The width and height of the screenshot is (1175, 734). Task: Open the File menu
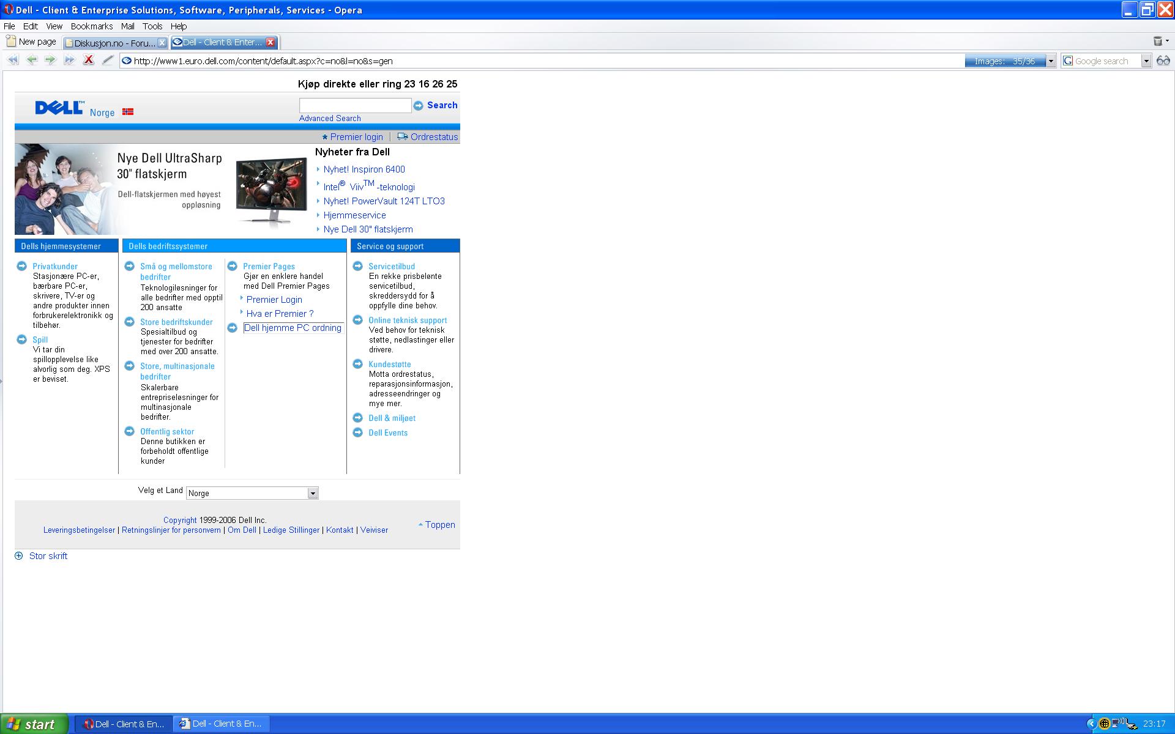9,26
